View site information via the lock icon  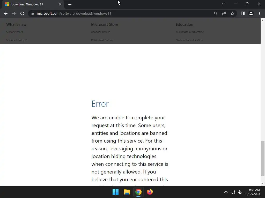tap(33, 13)
